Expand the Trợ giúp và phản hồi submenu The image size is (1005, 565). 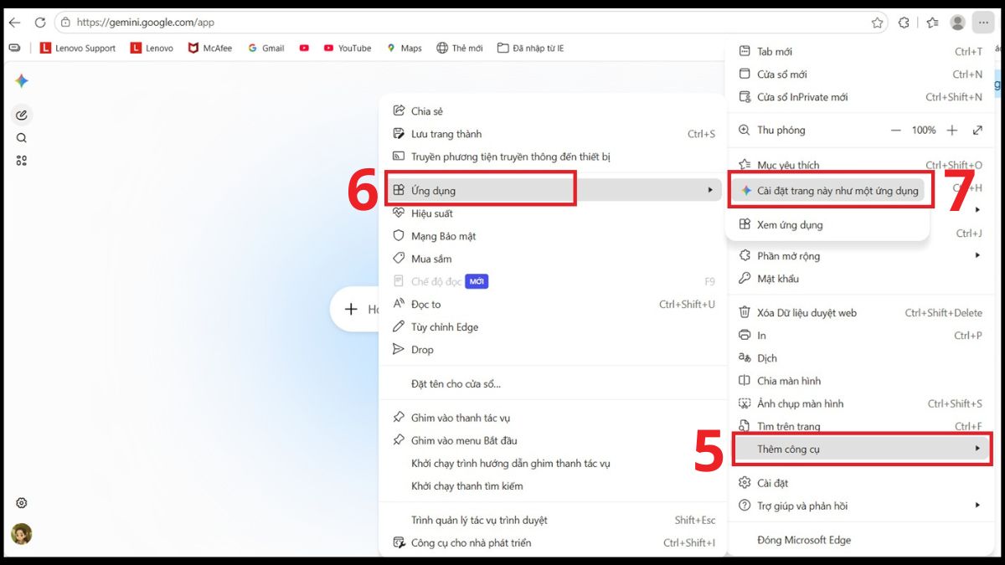coord(859,506)
